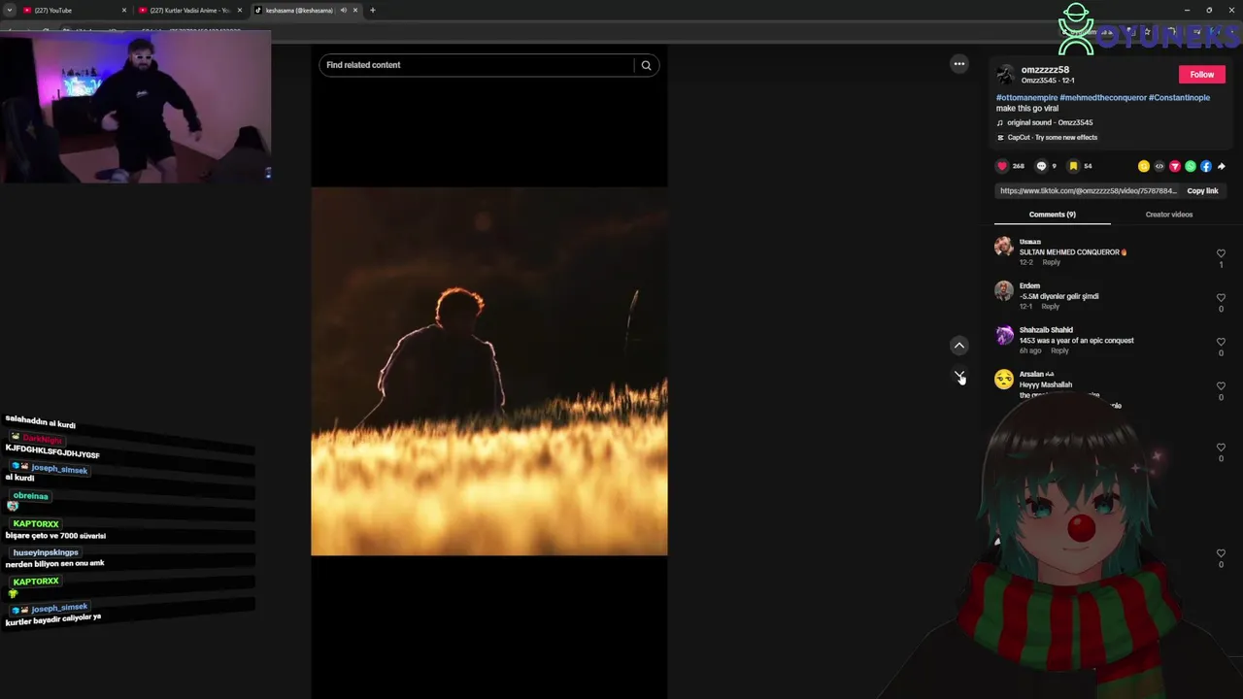The image size is (1243, 699).
Task: Reply to Erdem's comment
Action: coord(1050,307)
